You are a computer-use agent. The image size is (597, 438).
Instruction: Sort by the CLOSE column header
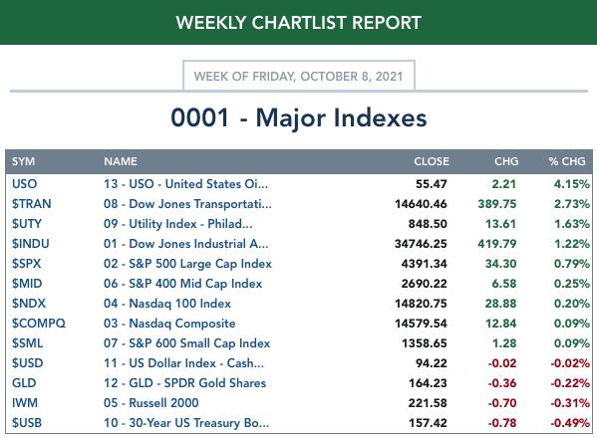point(432,161)
